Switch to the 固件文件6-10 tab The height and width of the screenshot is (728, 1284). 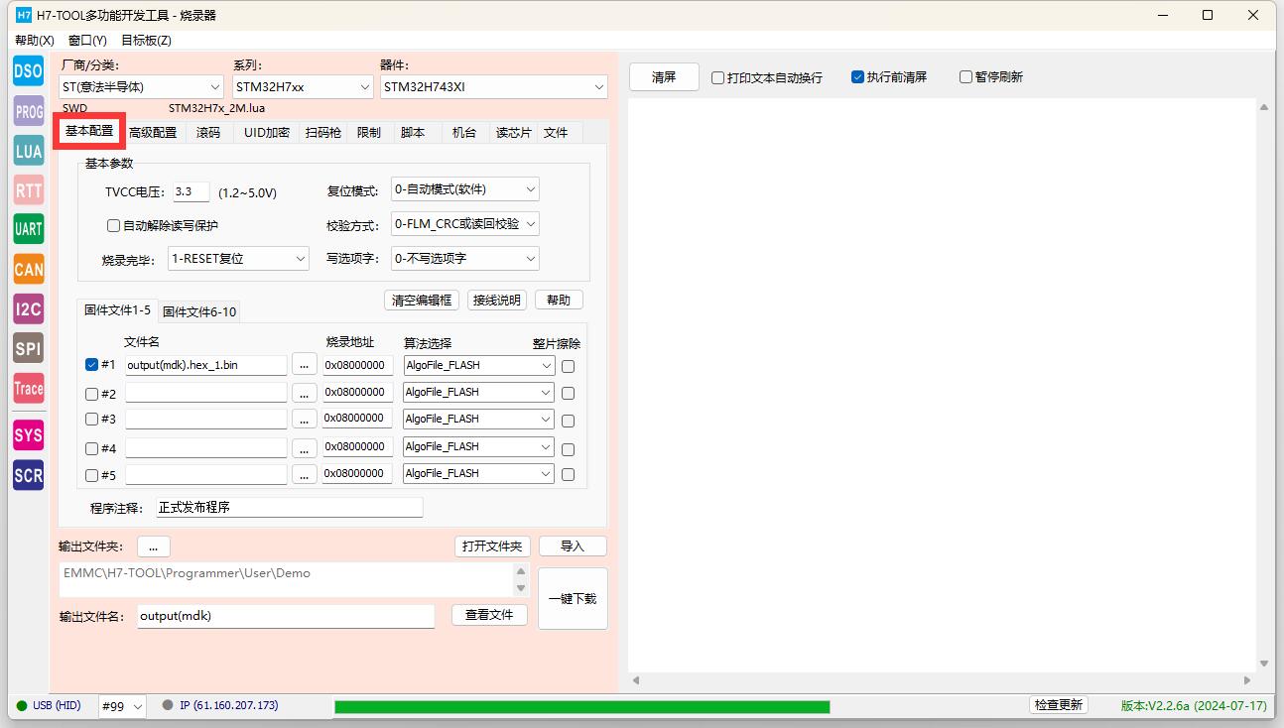point(199,311)
